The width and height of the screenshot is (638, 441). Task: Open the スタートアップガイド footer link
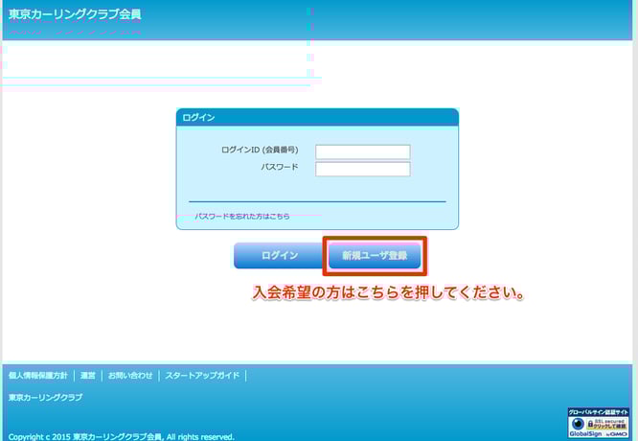[202, 376]
